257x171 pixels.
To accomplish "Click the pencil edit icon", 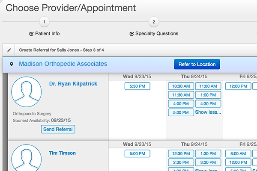I will (9, 50).
